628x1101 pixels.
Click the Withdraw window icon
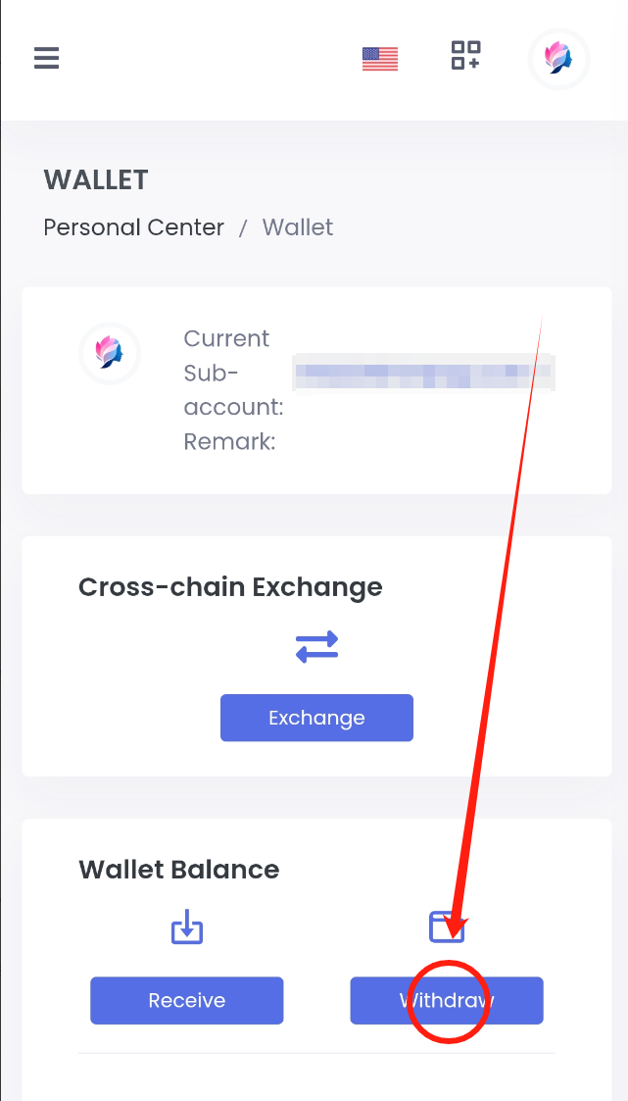[447, 926]
